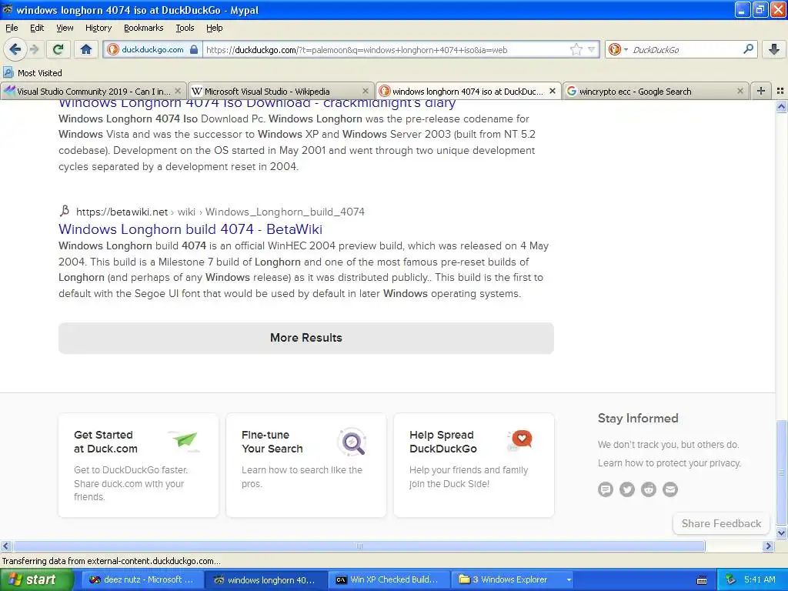Click the vertical scrollbar thumb
Screen dimensions: 788x591
click(781, 472)
